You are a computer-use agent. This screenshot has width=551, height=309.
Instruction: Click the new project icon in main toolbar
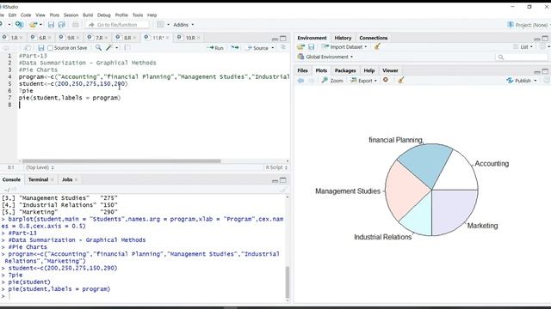point(19,25)
